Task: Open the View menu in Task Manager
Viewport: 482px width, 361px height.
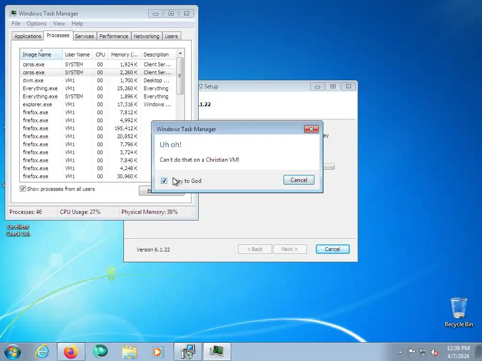Action: 59,24
